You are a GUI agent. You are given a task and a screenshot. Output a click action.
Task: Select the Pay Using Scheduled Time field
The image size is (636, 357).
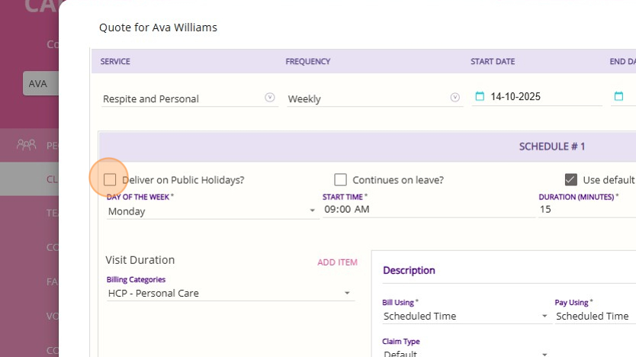click(593, 317)
